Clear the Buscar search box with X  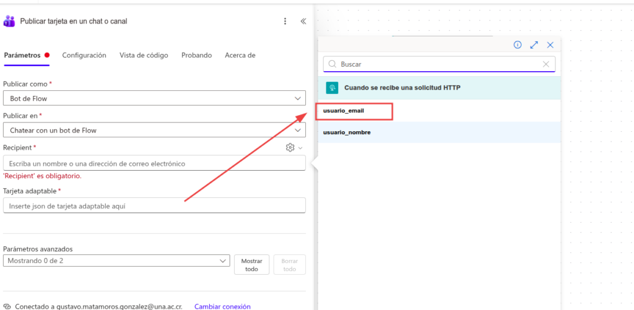[x=546, y=64]
